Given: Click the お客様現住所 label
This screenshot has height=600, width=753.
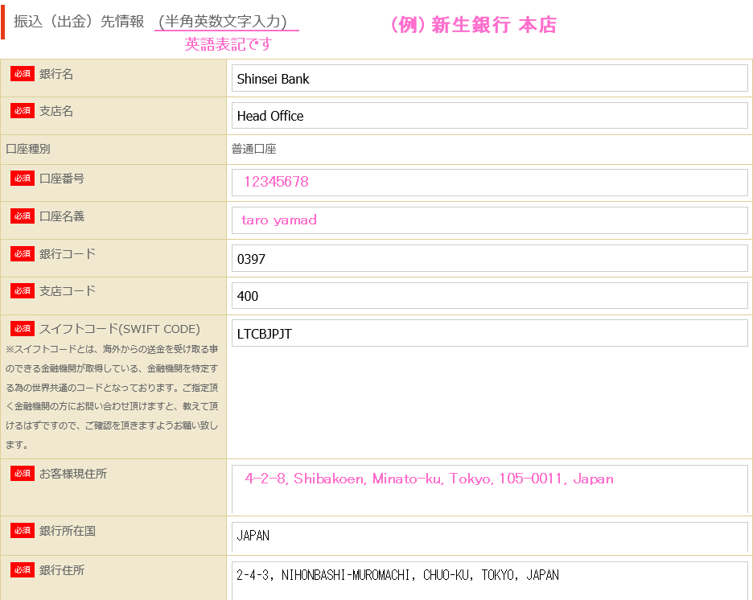Looking at the screenshot, I should pos(73,474).
